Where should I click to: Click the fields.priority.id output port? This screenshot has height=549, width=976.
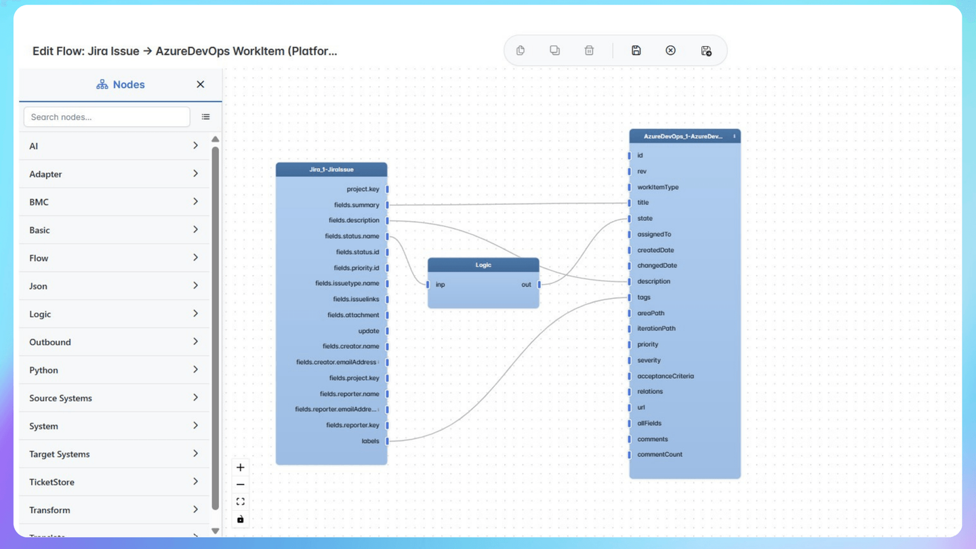[387, 268]
